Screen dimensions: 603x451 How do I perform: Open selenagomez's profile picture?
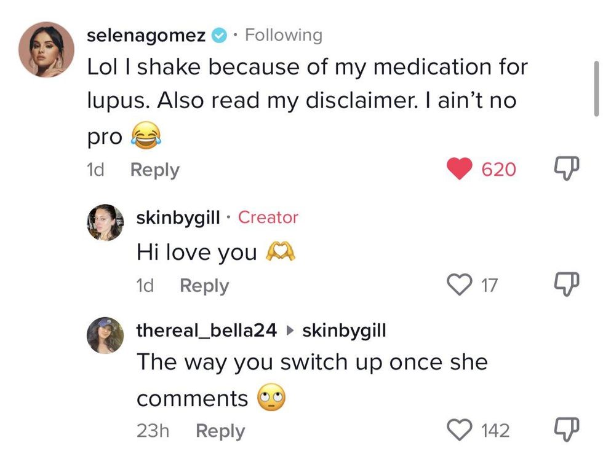[x=46, y=50]
